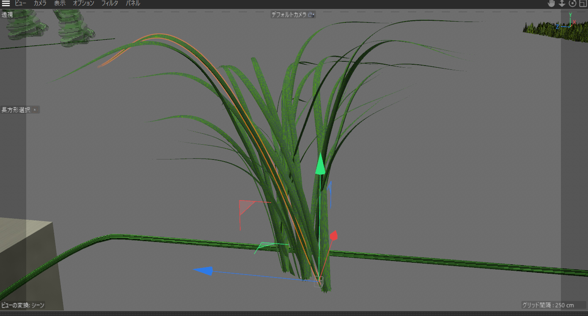The image size is (588, 316).
Task: Open the オプション menu
Action: (83, 3)
